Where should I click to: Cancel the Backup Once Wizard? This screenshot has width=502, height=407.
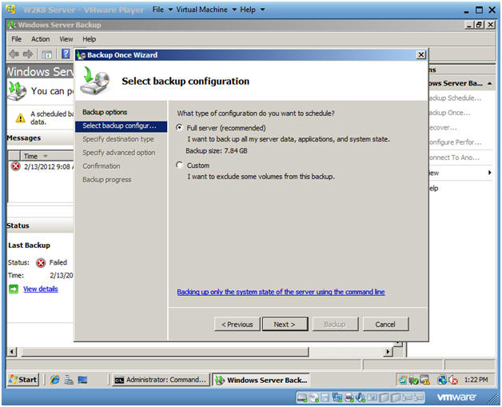click(x=385, y=325)
